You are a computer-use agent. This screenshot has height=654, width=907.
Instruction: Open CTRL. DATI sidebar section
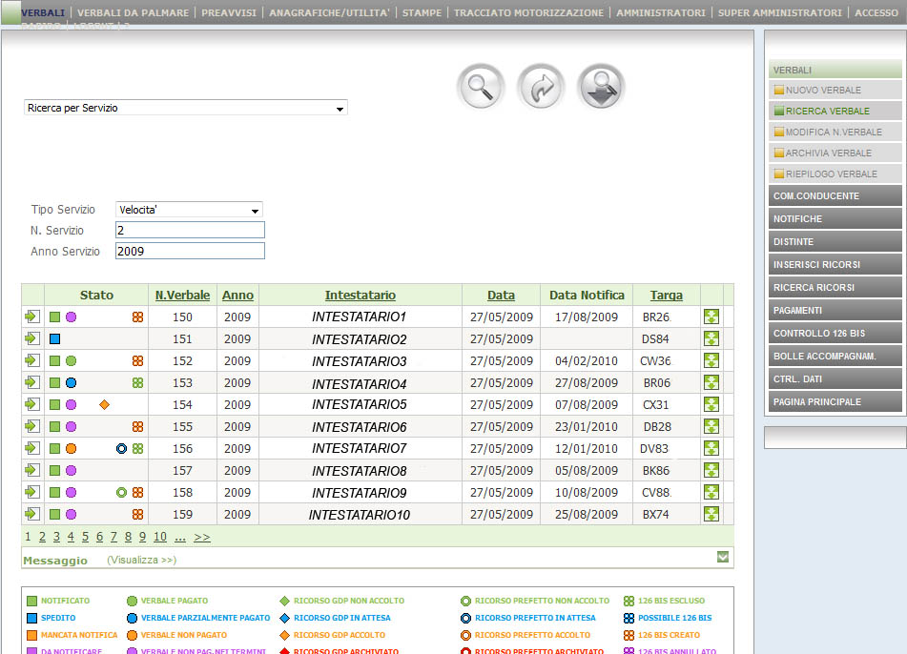pyautogui.click(x=835, y=378)
